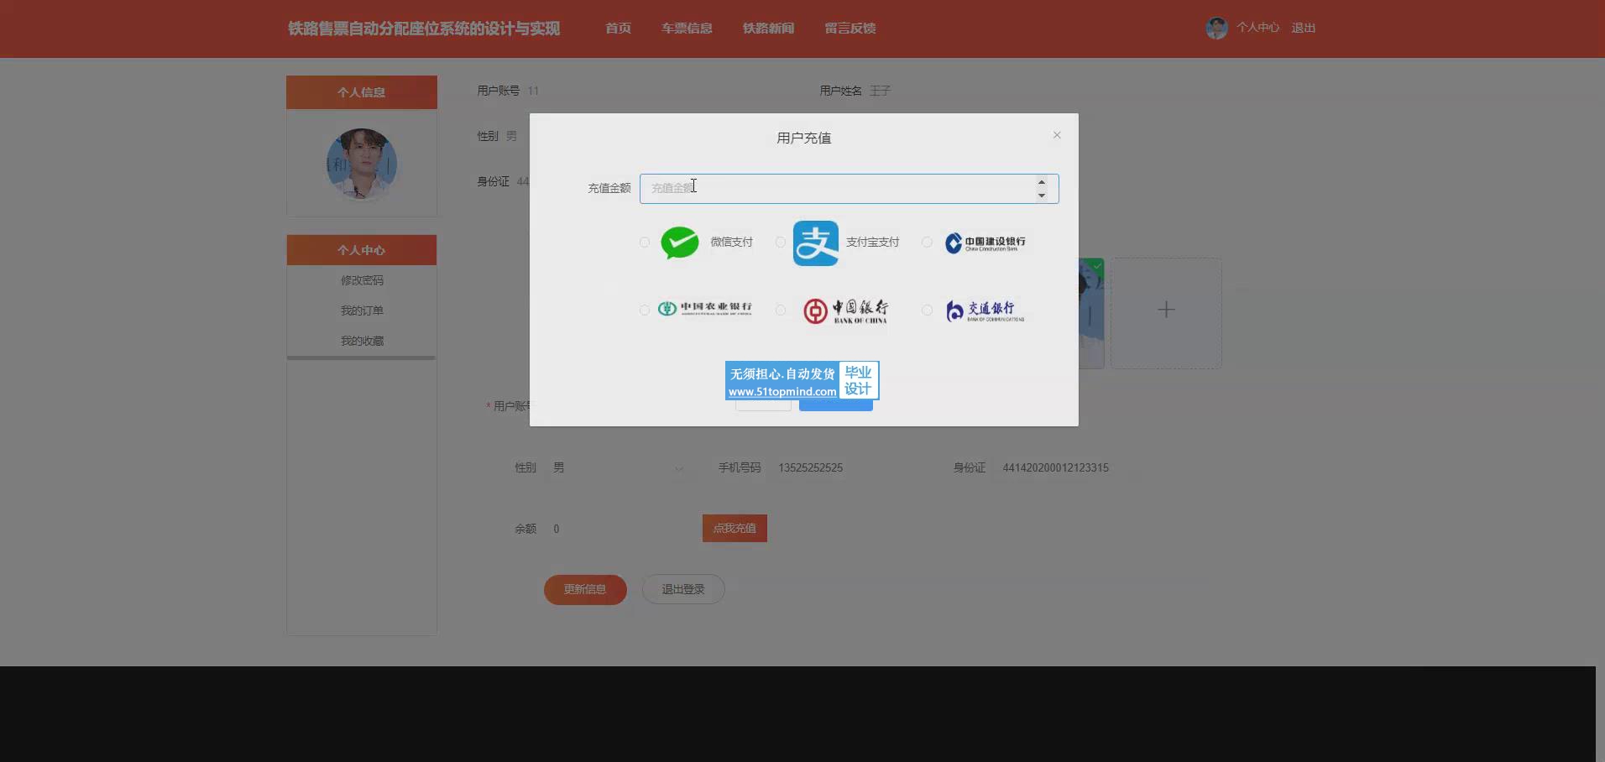Click the 微信支付 text label
Screen dimensions: 1605x762
732,243
